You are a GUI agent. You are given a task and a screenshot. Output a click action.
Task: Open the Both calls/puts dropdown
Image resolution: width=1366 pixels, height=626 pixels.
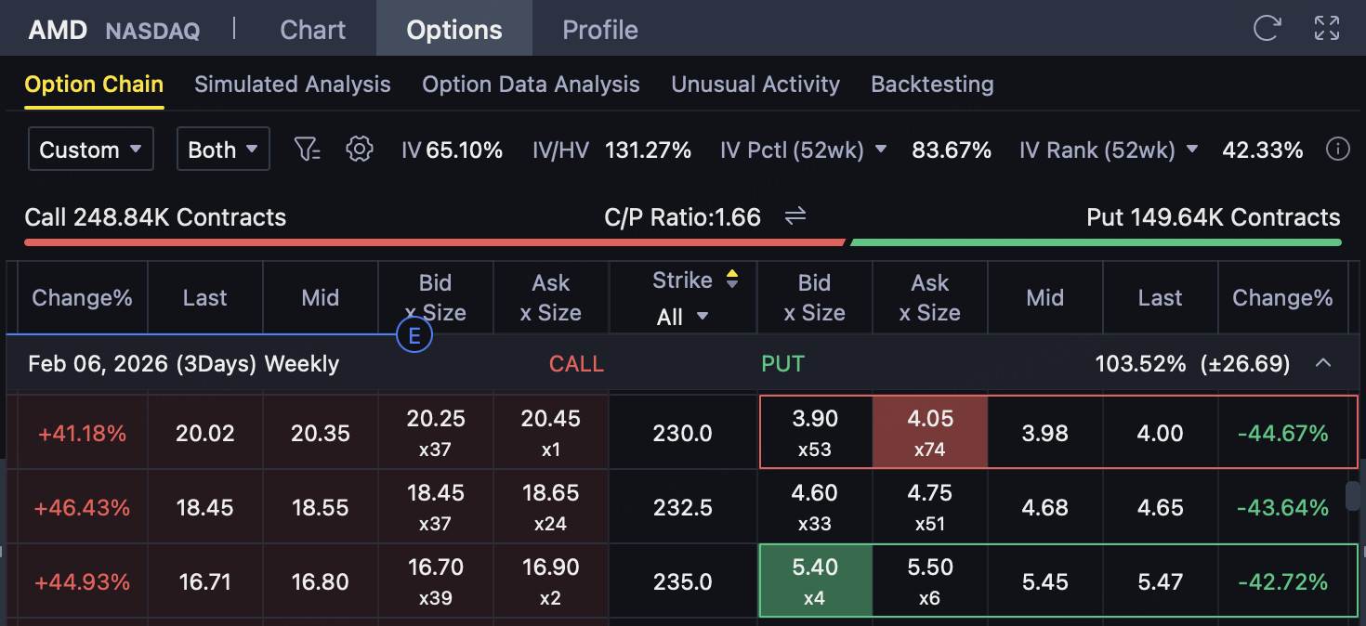(223, 150)
